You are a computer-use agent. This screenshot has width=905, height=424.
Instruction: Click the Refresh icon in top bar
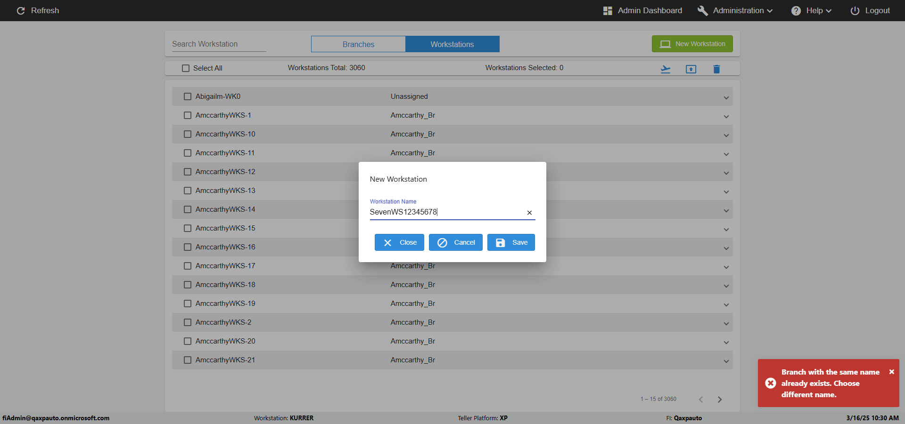click(21, 10)
